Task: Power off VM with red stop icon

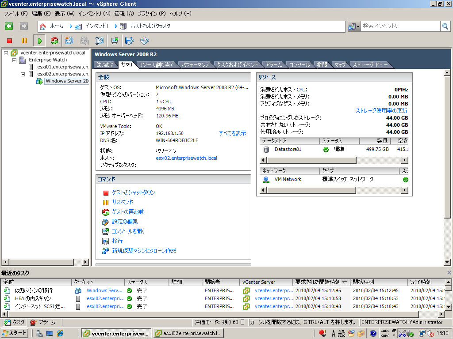Action: point(10,41)
